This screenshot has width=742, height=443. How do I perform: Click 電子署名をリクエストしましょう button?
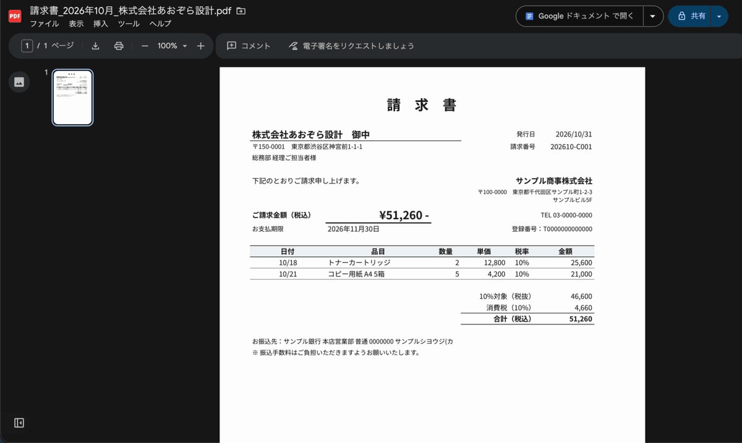coord(351,46)
